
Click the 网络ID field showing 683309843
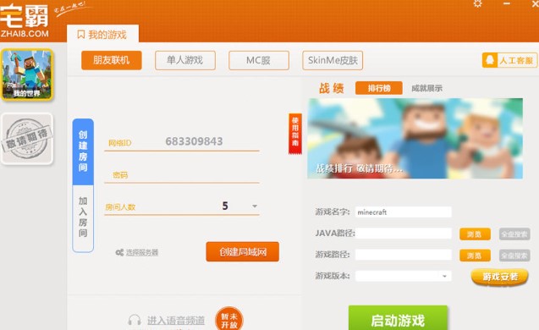(x=182, y=141)
